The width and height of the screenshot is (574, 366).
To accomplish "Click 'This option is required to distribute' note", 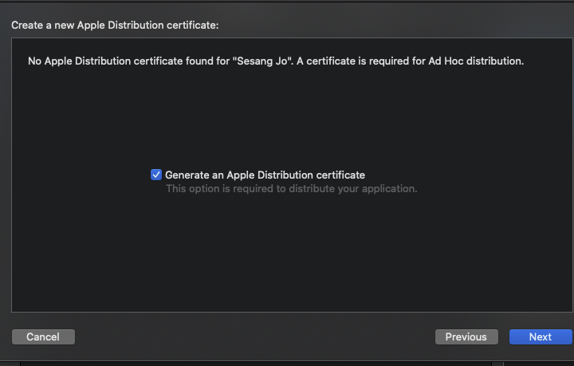I will click(x=292, y=188).
